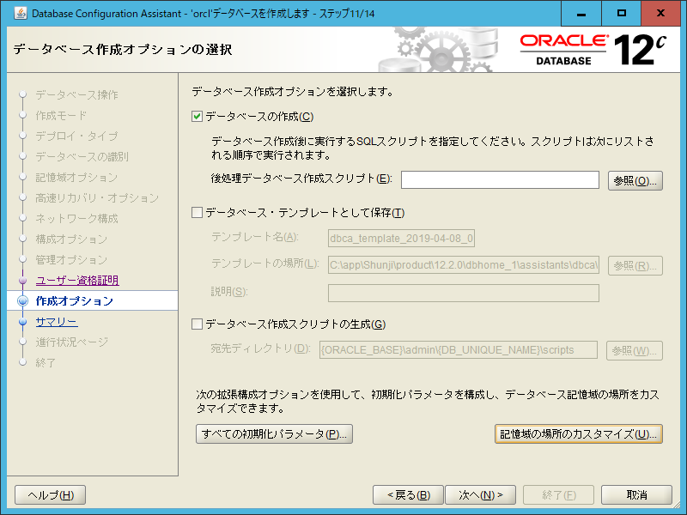Enable データベース・テンプレートとして保存 checkbox
This screenshot has height=515, width=687.
(198, 213)
